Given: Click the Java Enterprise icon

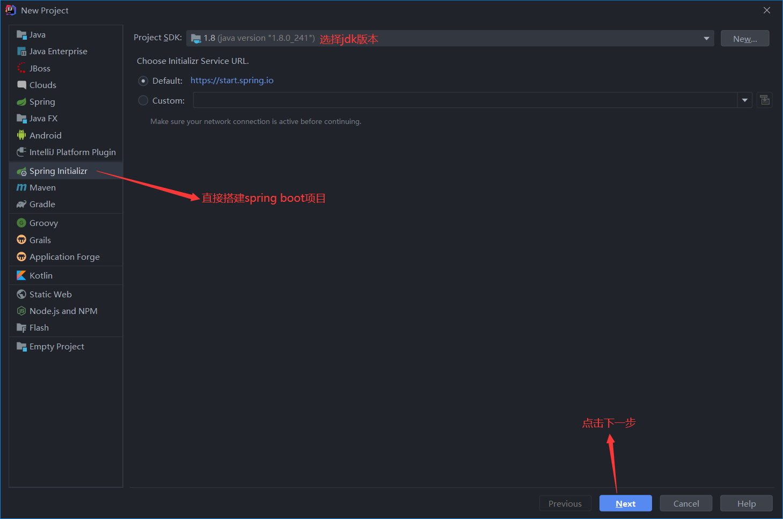Looking at the screenshot, I should (21, 52).
